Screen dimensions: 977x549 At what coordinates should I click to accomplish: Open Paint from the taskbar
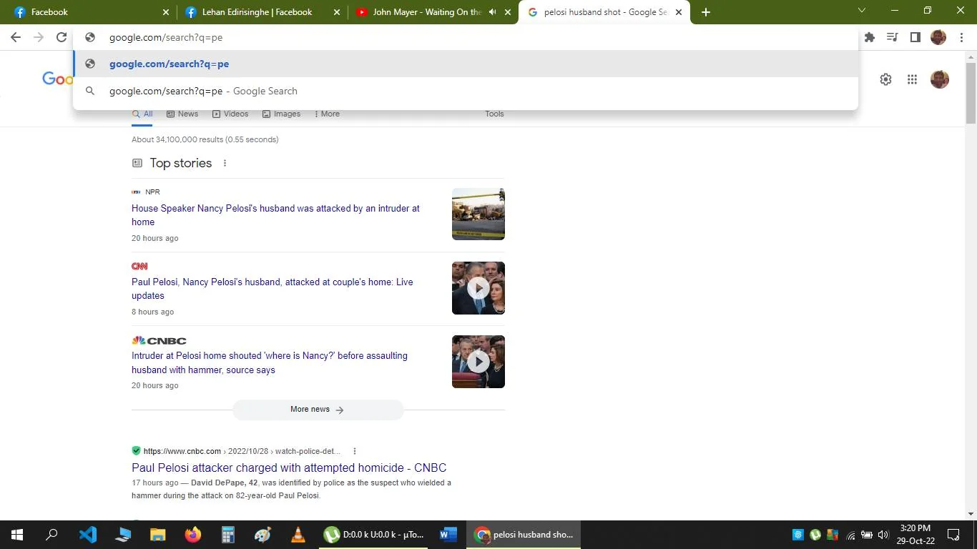[x=263, y=535]
